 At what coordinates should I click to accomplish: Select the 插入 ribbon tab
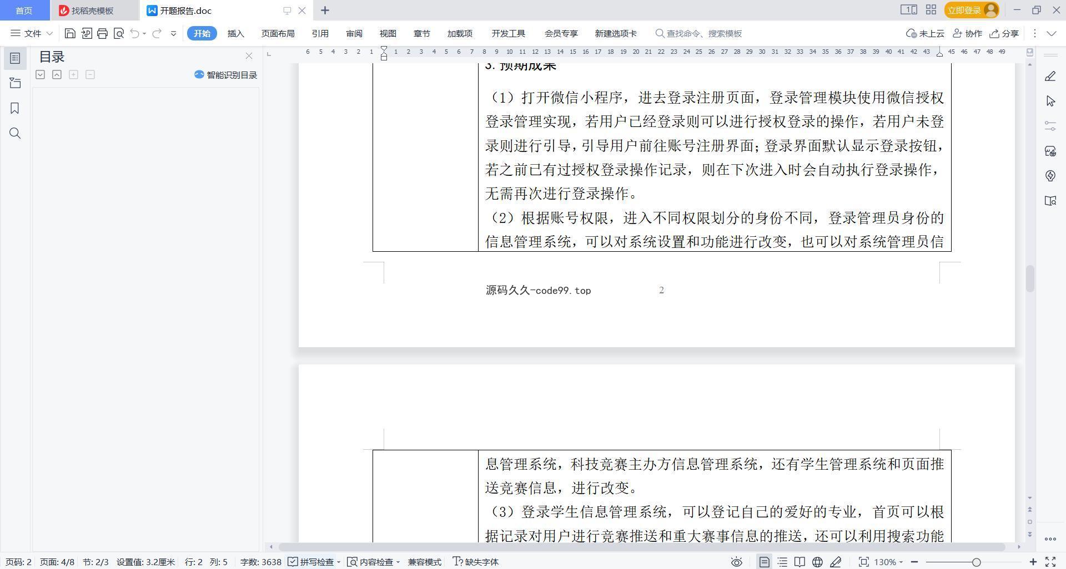click(x=236, y=33)
